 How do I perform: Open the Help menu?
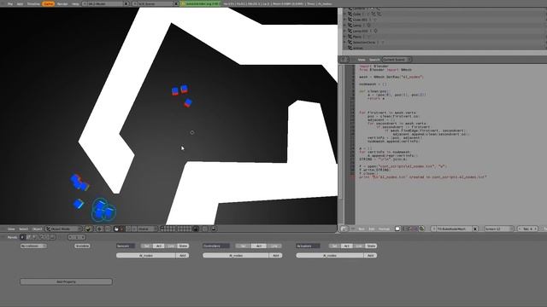pyautogui.click(x=75, y=3)
